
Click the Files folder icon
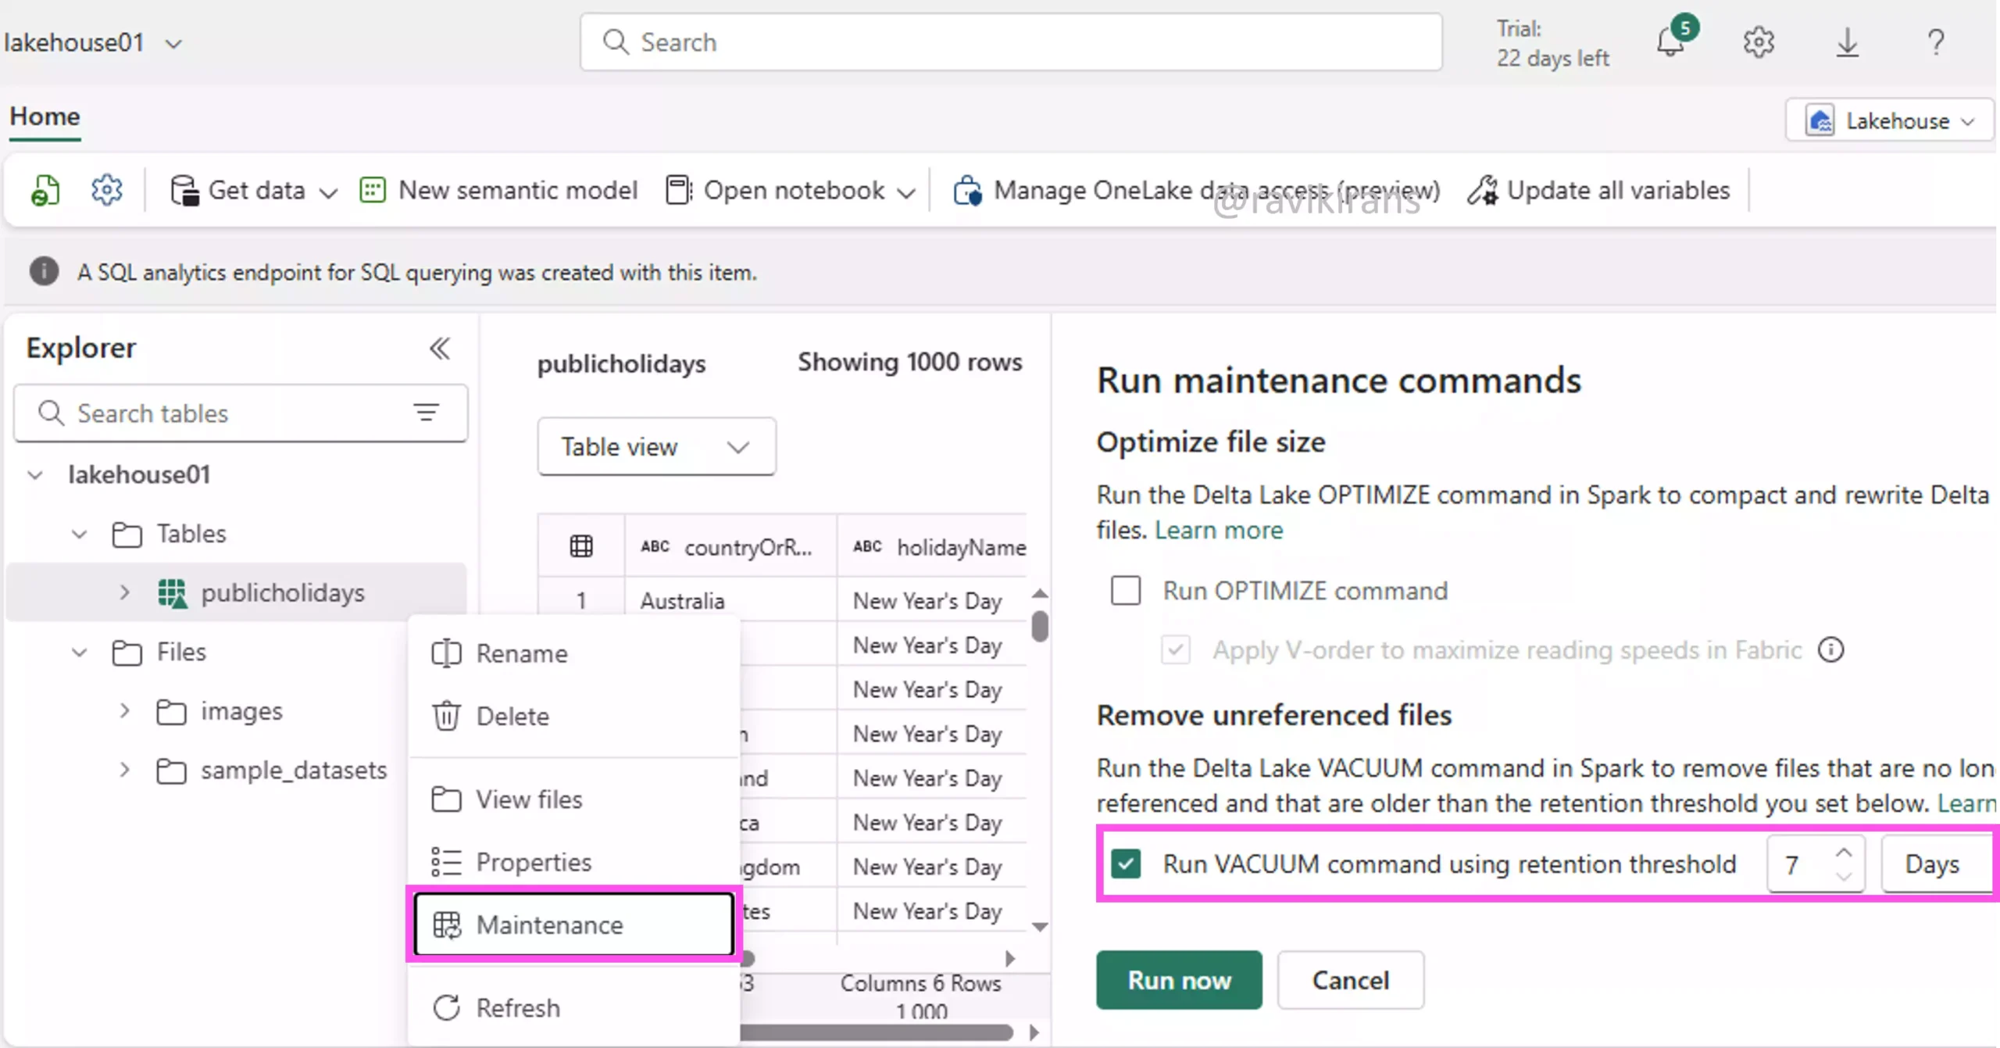tap(127, 652)
